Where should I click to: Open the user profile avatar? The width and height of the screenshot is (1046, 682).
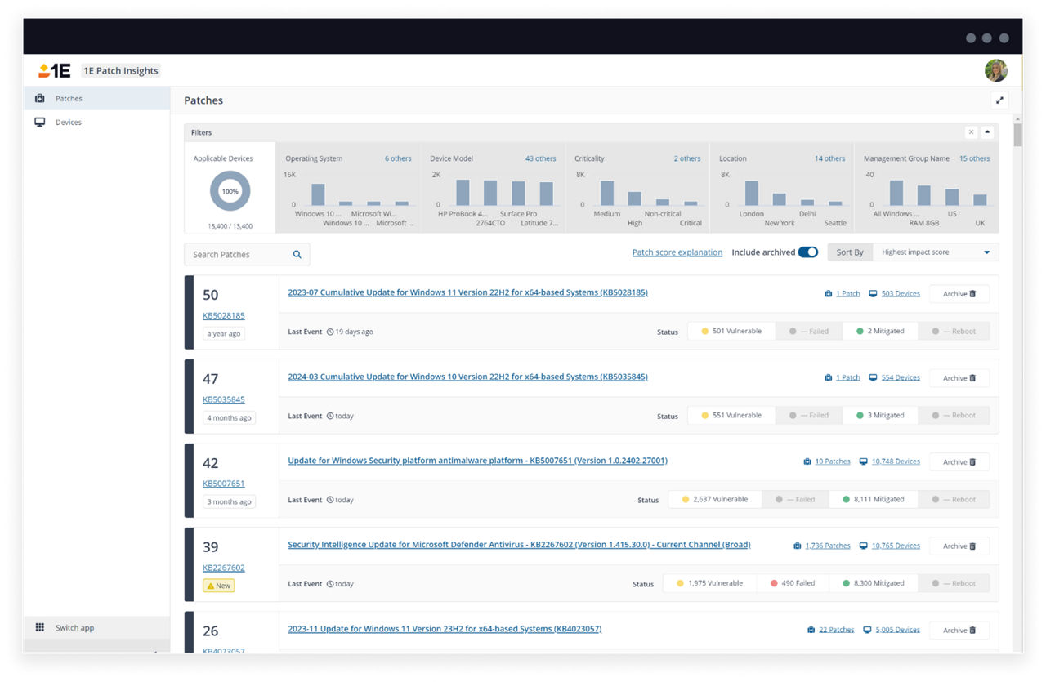[995, 71]
